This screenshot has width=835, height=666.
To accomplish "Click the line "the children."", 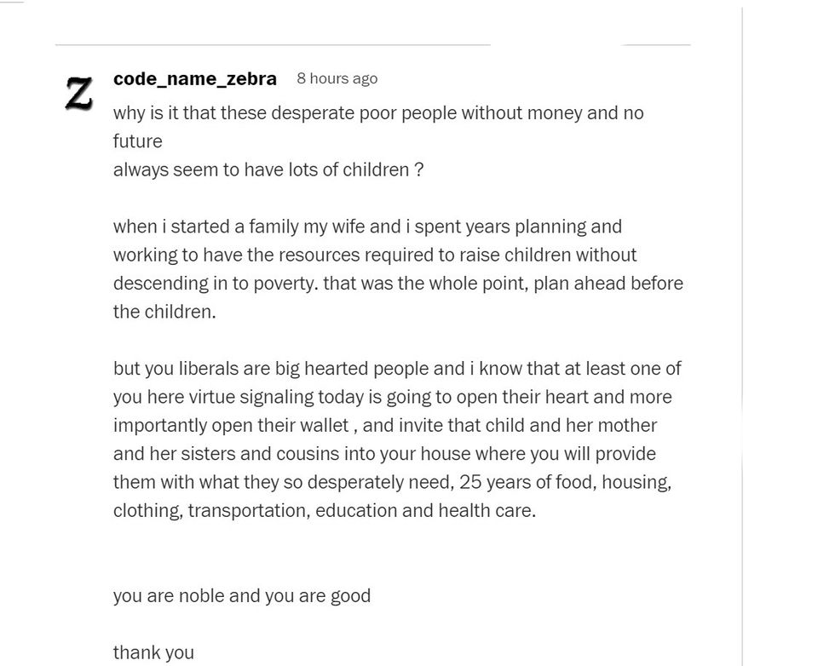I will click(x=164, y=312).
